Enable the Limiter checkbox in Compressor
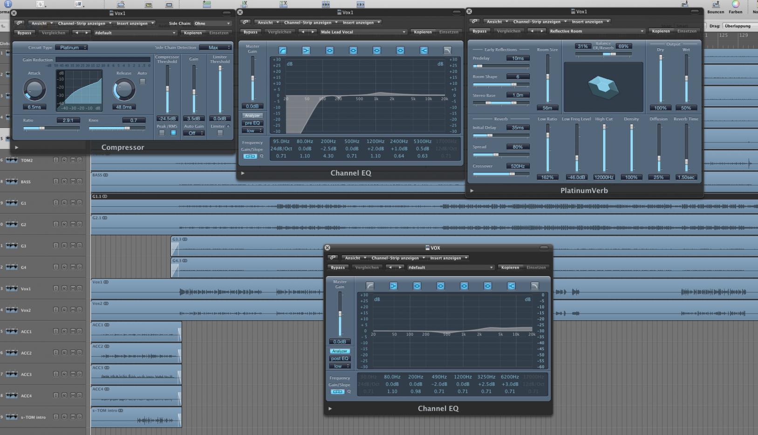Image resolution: width=758 pixels, height=435 pixels. pyautogui.click(x=220, y=133)
